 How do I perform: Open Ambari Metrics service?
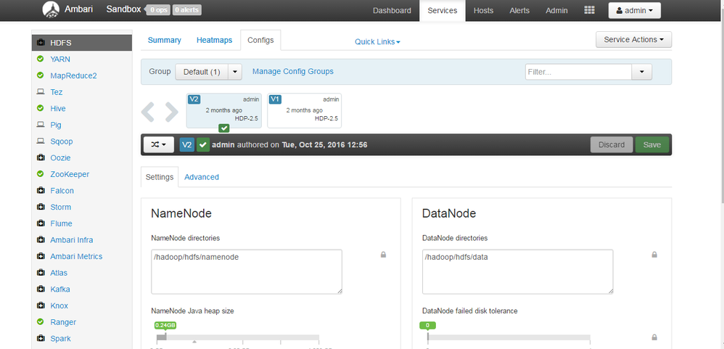pos(76,257)
